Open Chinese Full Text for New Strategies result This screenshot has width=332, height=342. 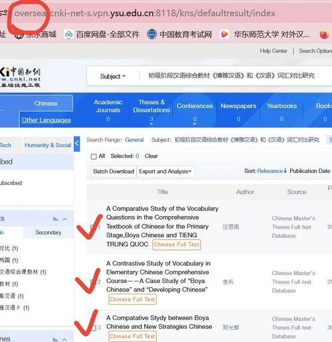point(132,337)
